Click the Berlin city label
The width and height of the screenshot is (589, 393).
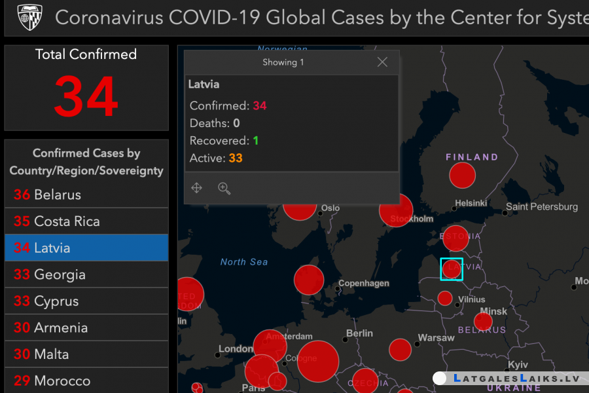click(359, 333)
